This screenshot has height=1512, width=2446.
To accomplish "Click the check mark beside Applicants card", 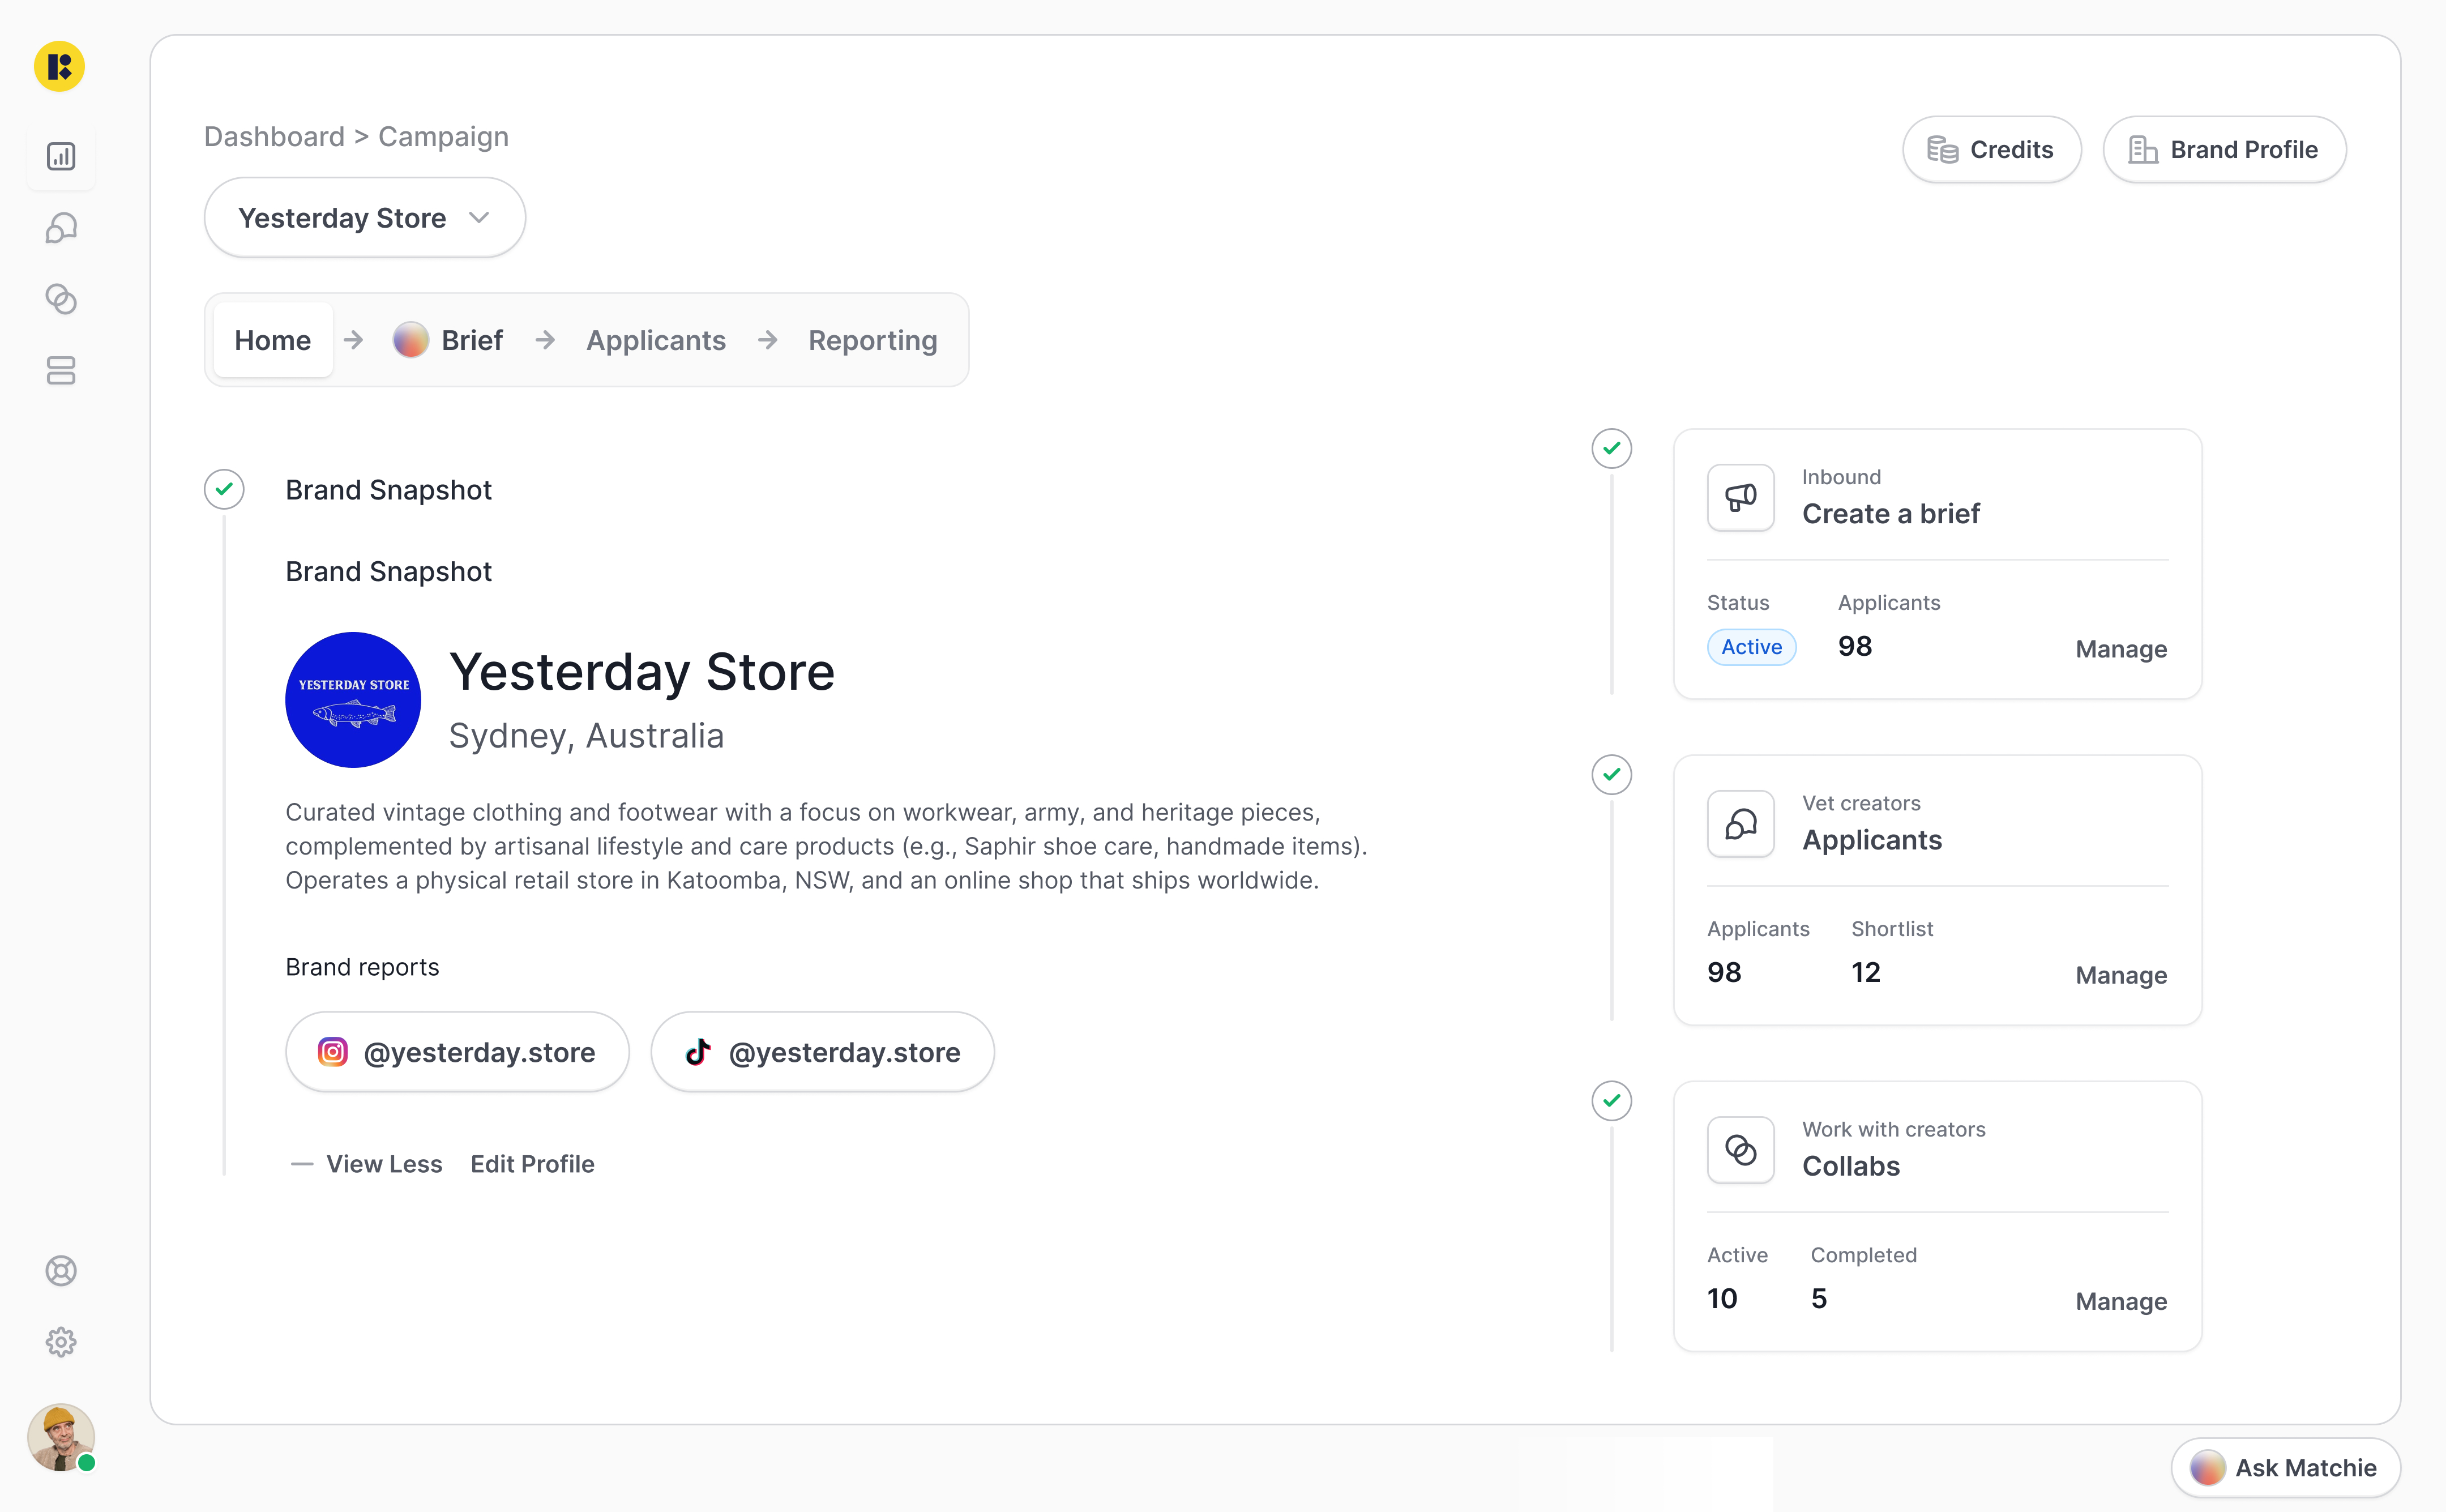I will 1611,774.
